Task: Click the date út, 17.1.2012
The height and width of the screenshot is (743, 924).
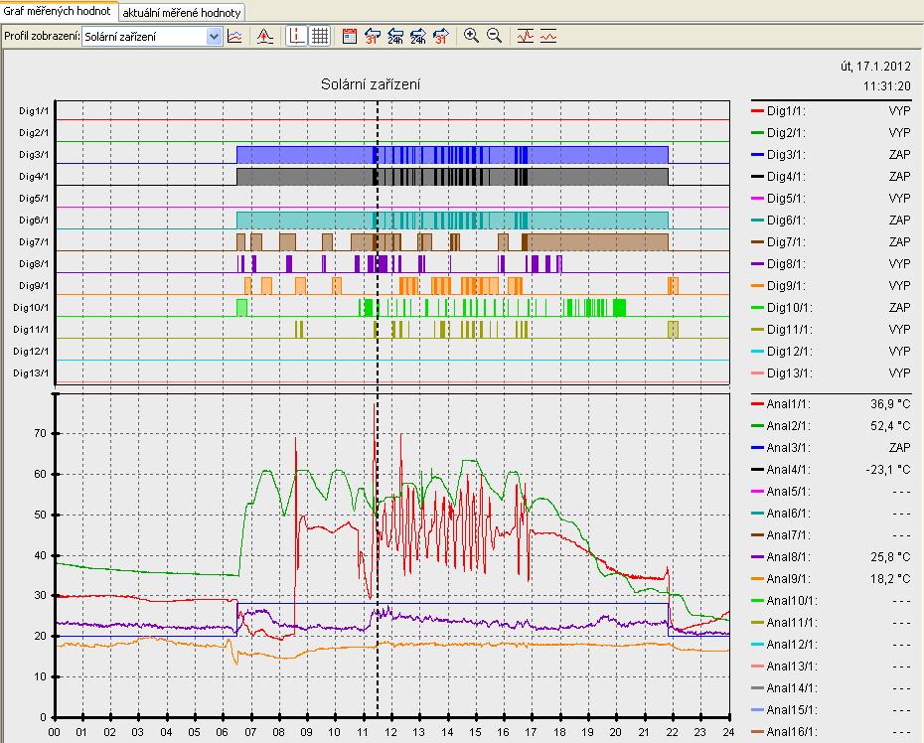Action: click(875, 67)
